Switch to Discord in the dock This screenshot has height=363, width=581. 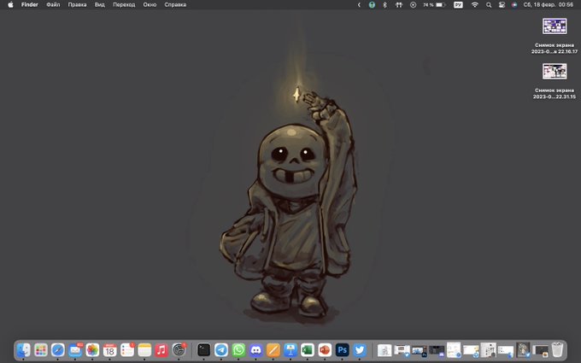pos(255,349)
